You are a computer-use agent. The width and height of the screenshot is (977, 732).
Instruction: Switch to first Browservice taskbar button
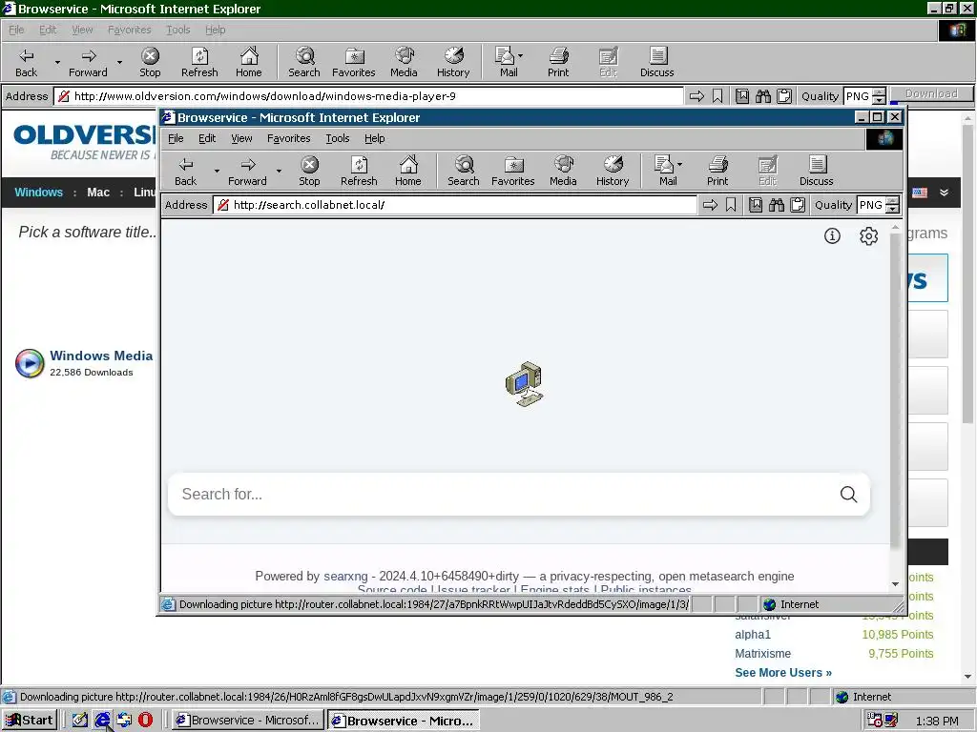click(x=248, y=721)
